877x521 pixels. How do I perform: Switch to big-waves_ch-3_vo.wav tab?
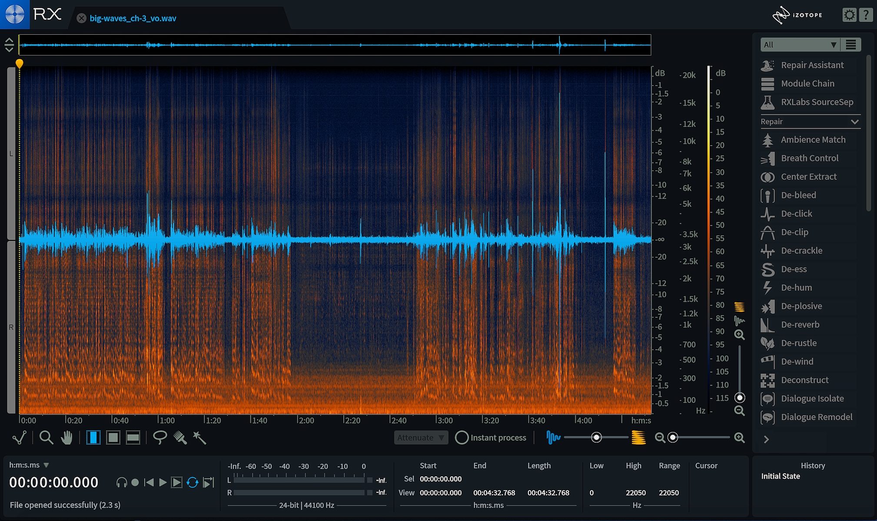[133, 18]
